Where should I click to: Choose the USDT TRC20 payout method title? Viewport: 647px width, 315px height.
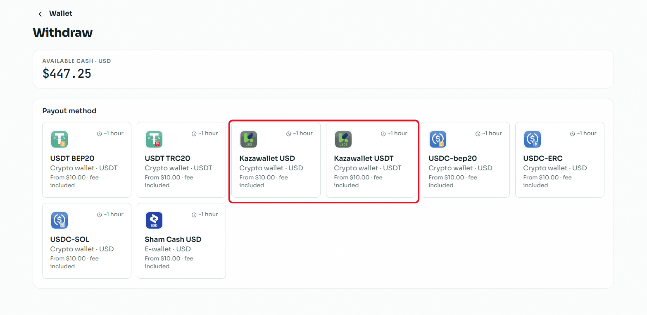coord(167,158)
